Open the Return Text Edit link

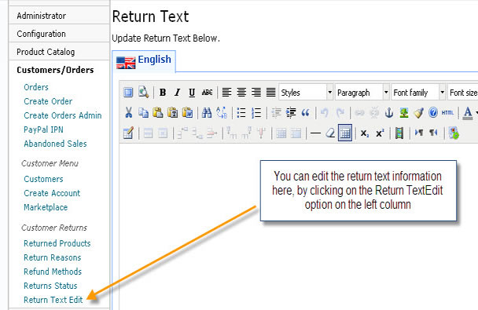(x=53, y=300)
